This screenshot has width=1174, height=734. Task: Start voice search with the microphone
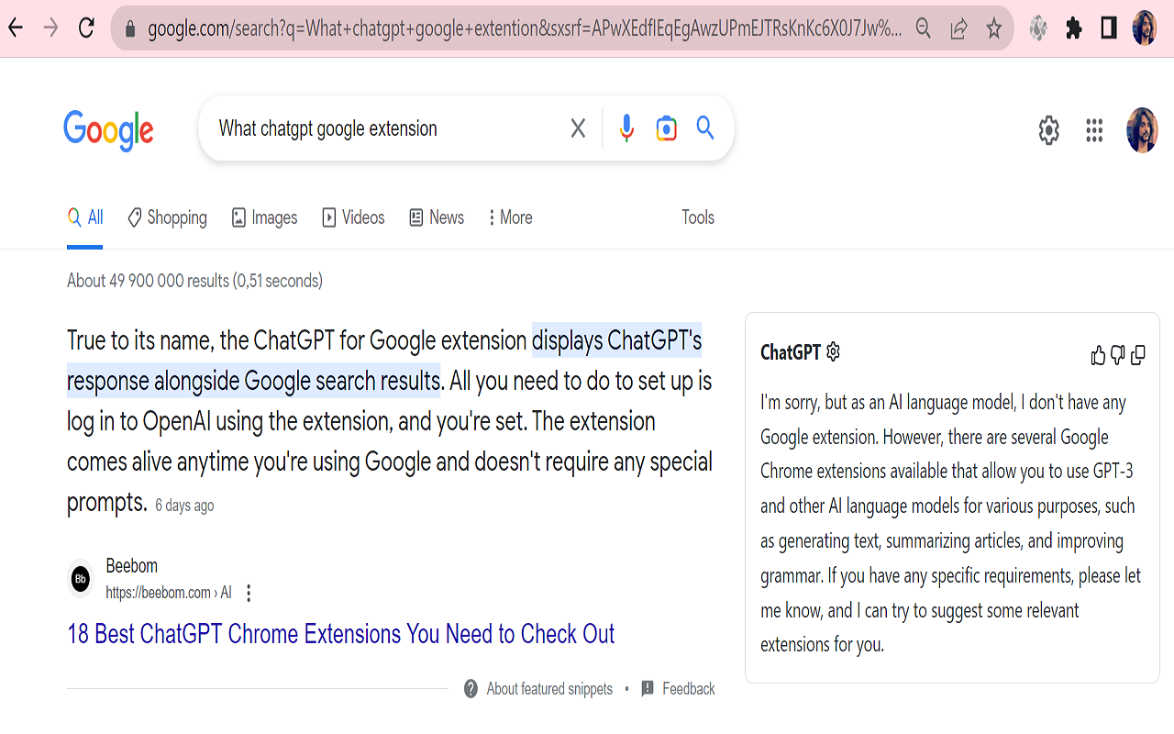pos(626,128)
